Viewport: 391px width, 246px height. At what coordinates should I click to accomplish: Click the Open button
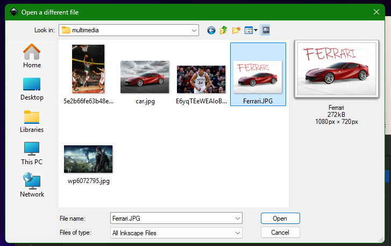(x=280, y=219)
